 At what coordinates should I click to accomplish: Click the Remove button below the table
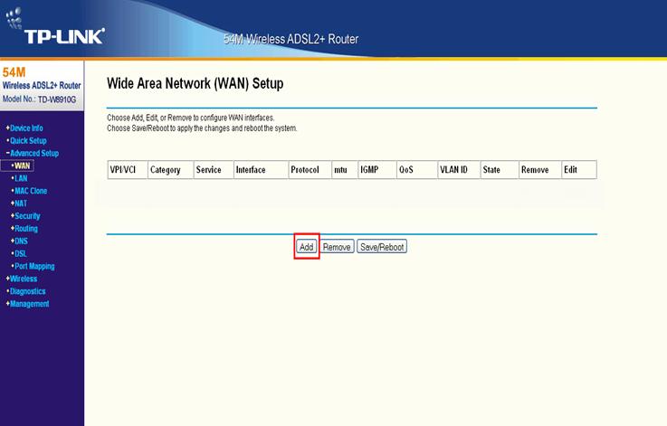pos(337,247)
